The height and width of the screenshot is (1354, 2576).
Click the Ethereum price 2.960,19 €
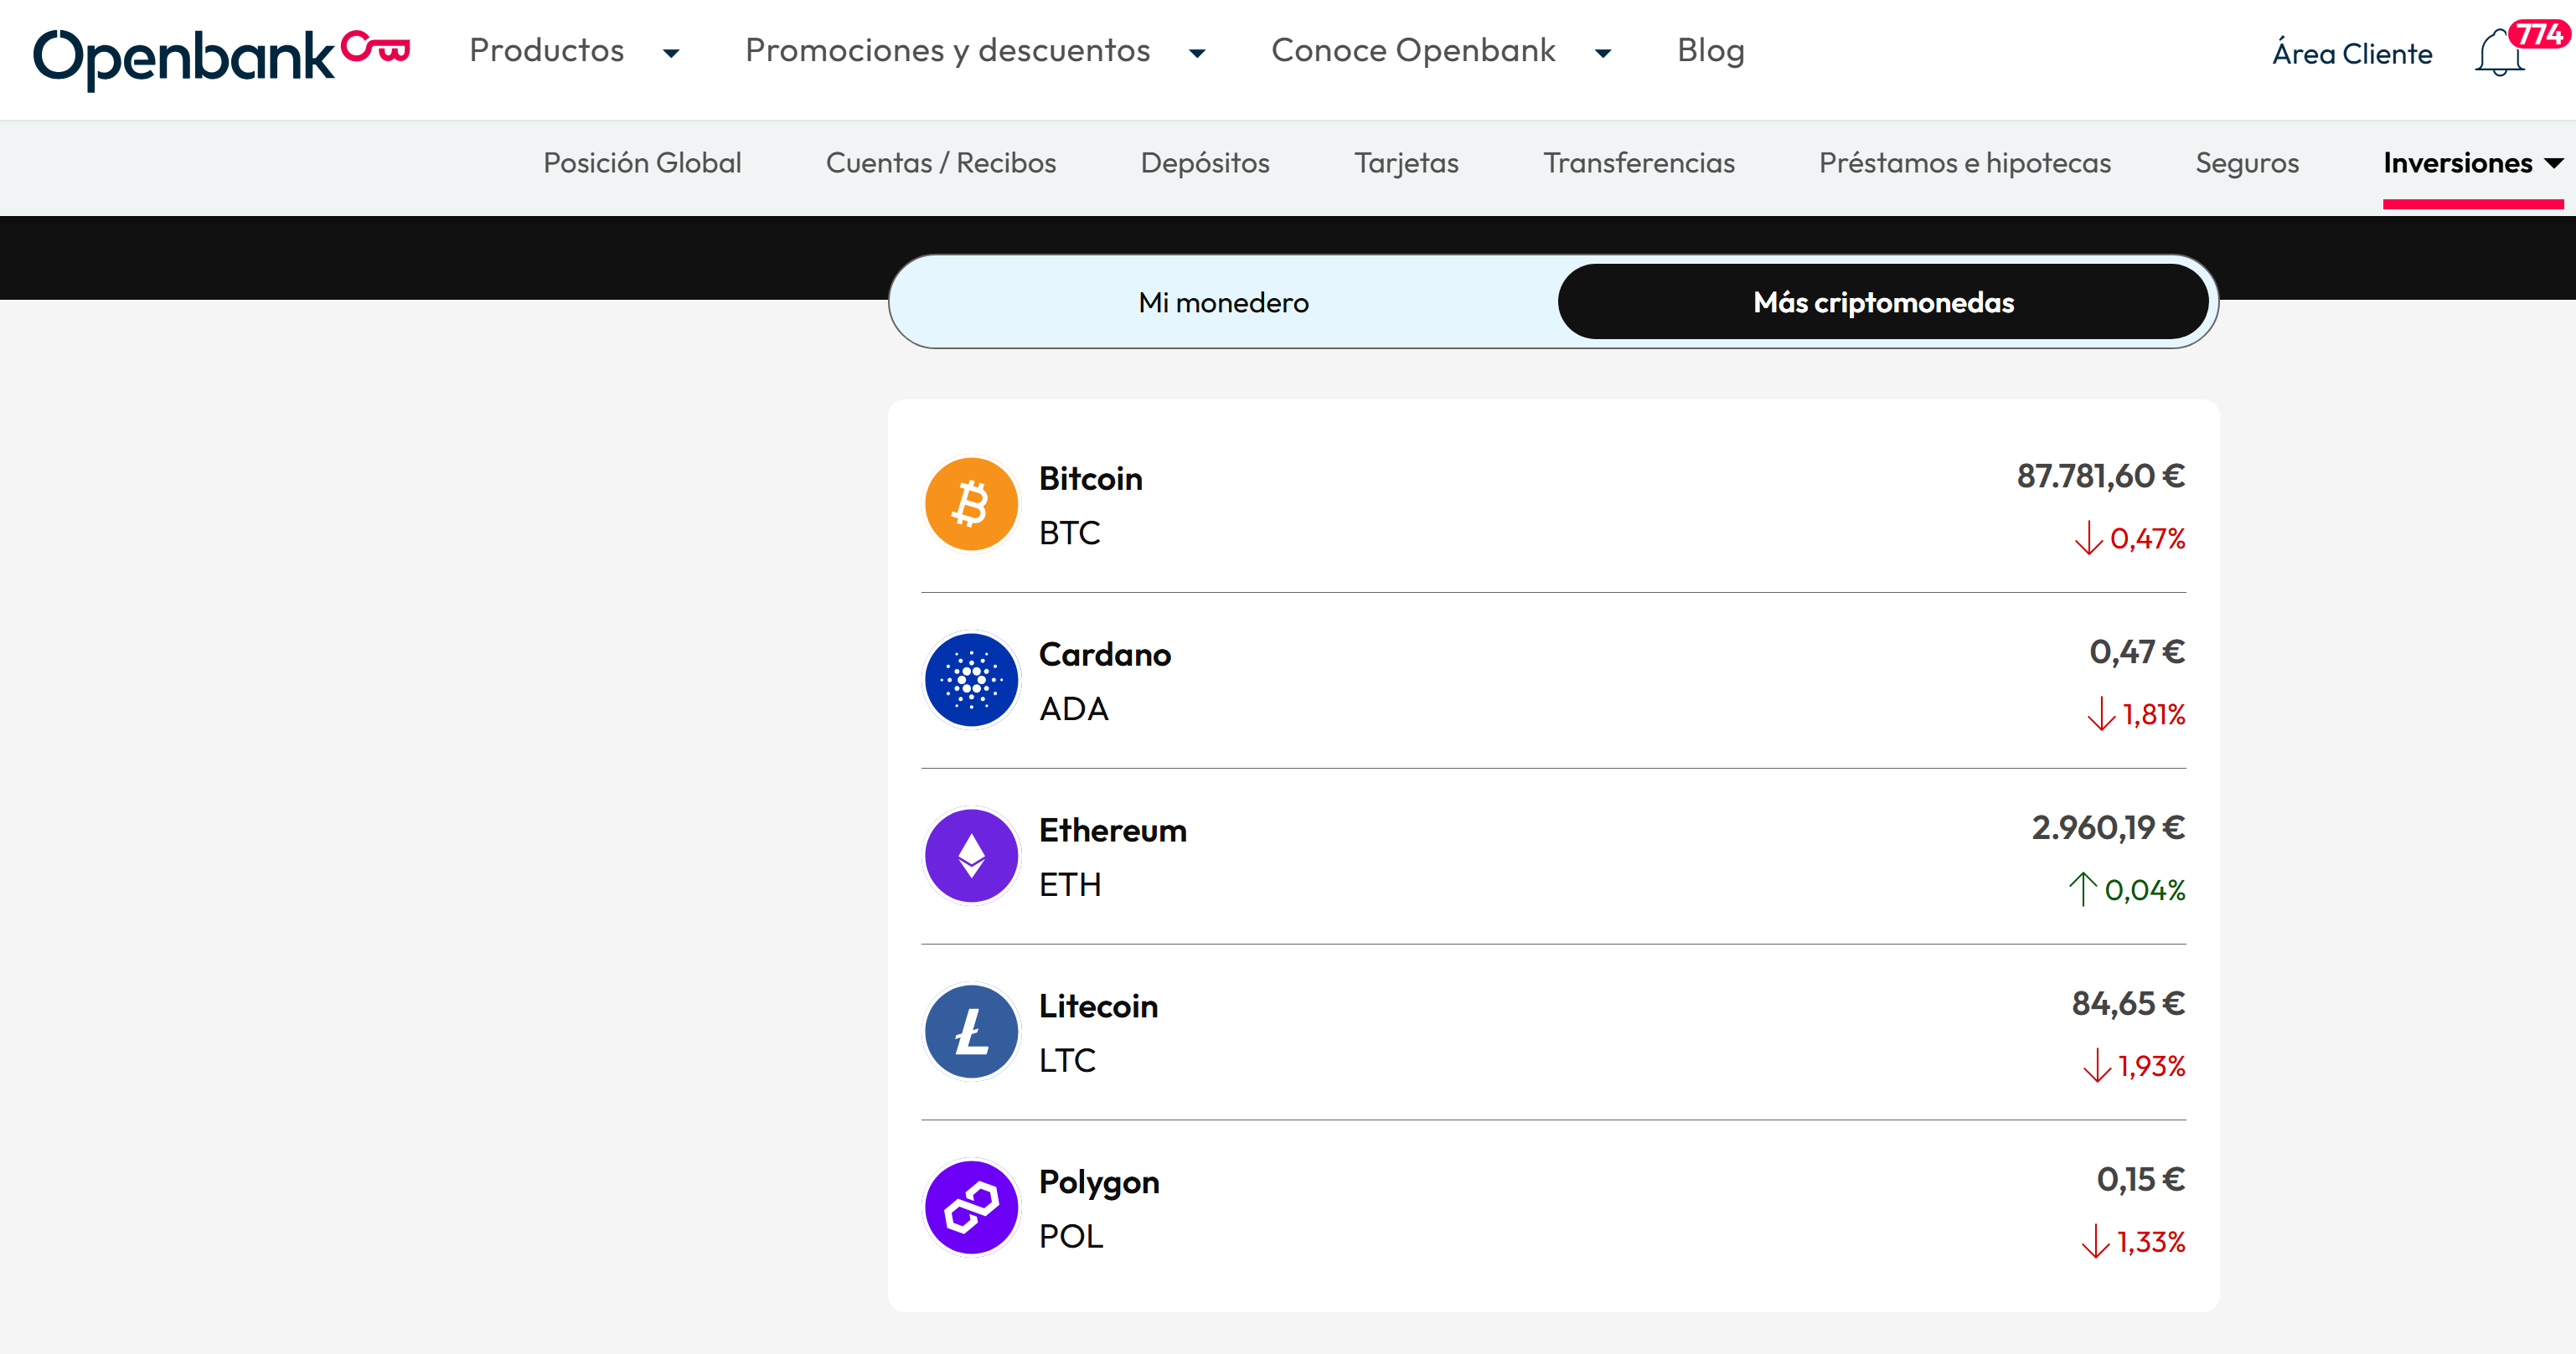(x=2107, y=827)
